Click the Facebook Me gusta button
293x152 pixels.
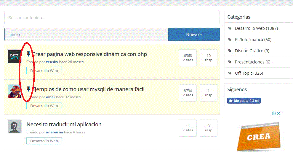point(244,101)
